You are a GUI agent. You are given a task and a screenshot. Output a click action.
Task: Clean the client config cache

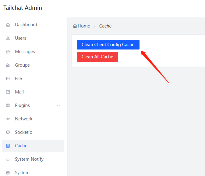coord(108,45)
